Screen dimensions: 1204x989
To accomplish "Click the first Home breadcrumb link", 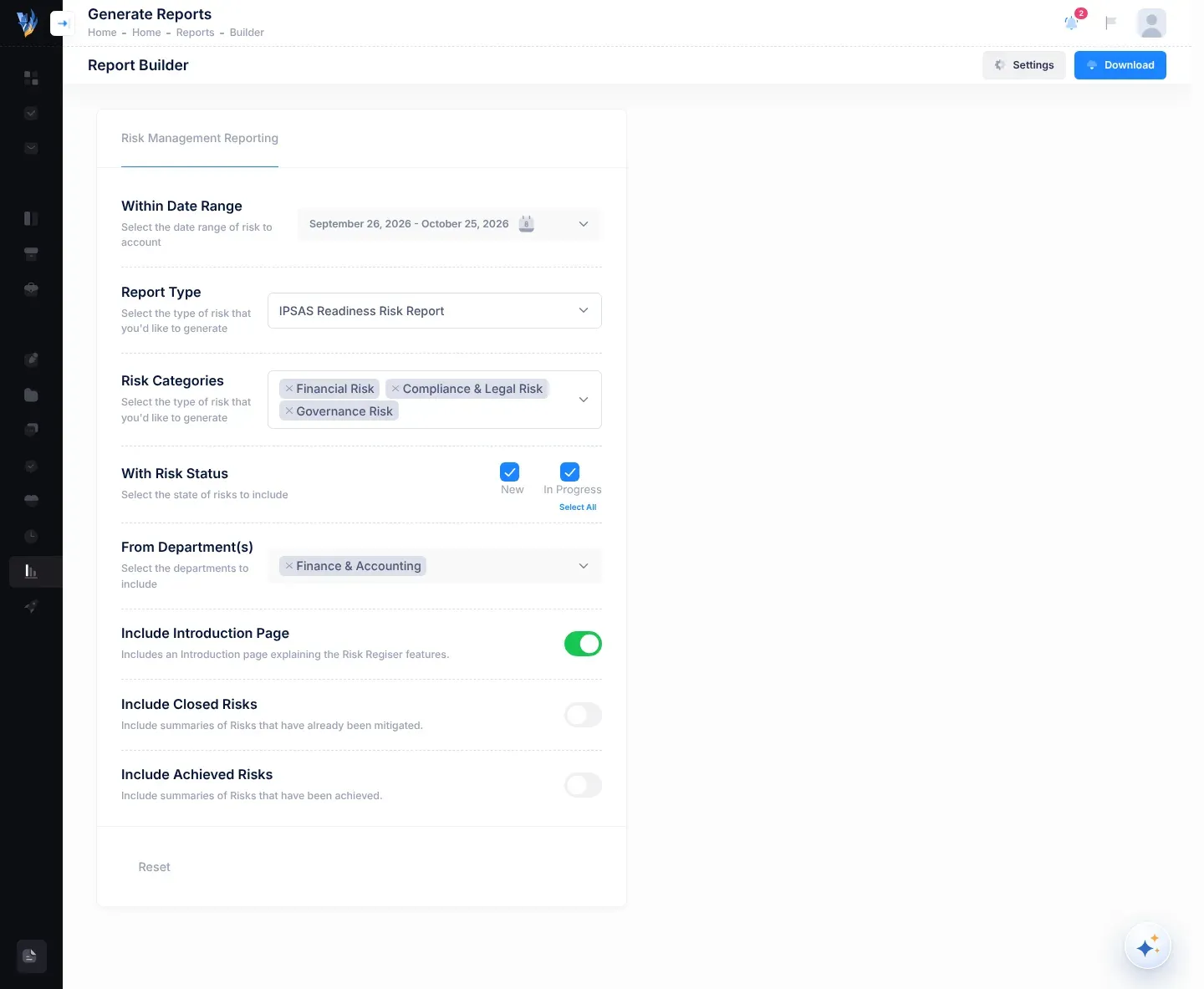I will [x=102, y=33].
